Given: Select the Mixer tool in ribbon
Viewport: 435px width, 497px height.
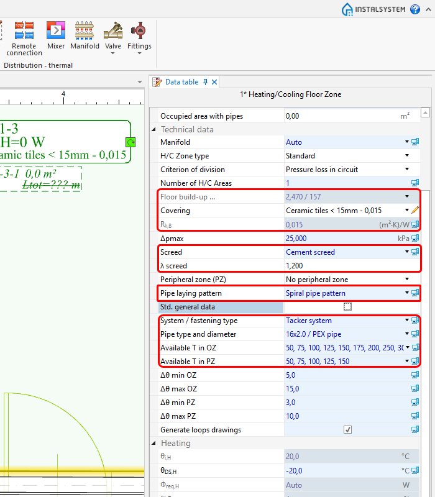Looking at the screenshot, I should click(x=56, y=31).
